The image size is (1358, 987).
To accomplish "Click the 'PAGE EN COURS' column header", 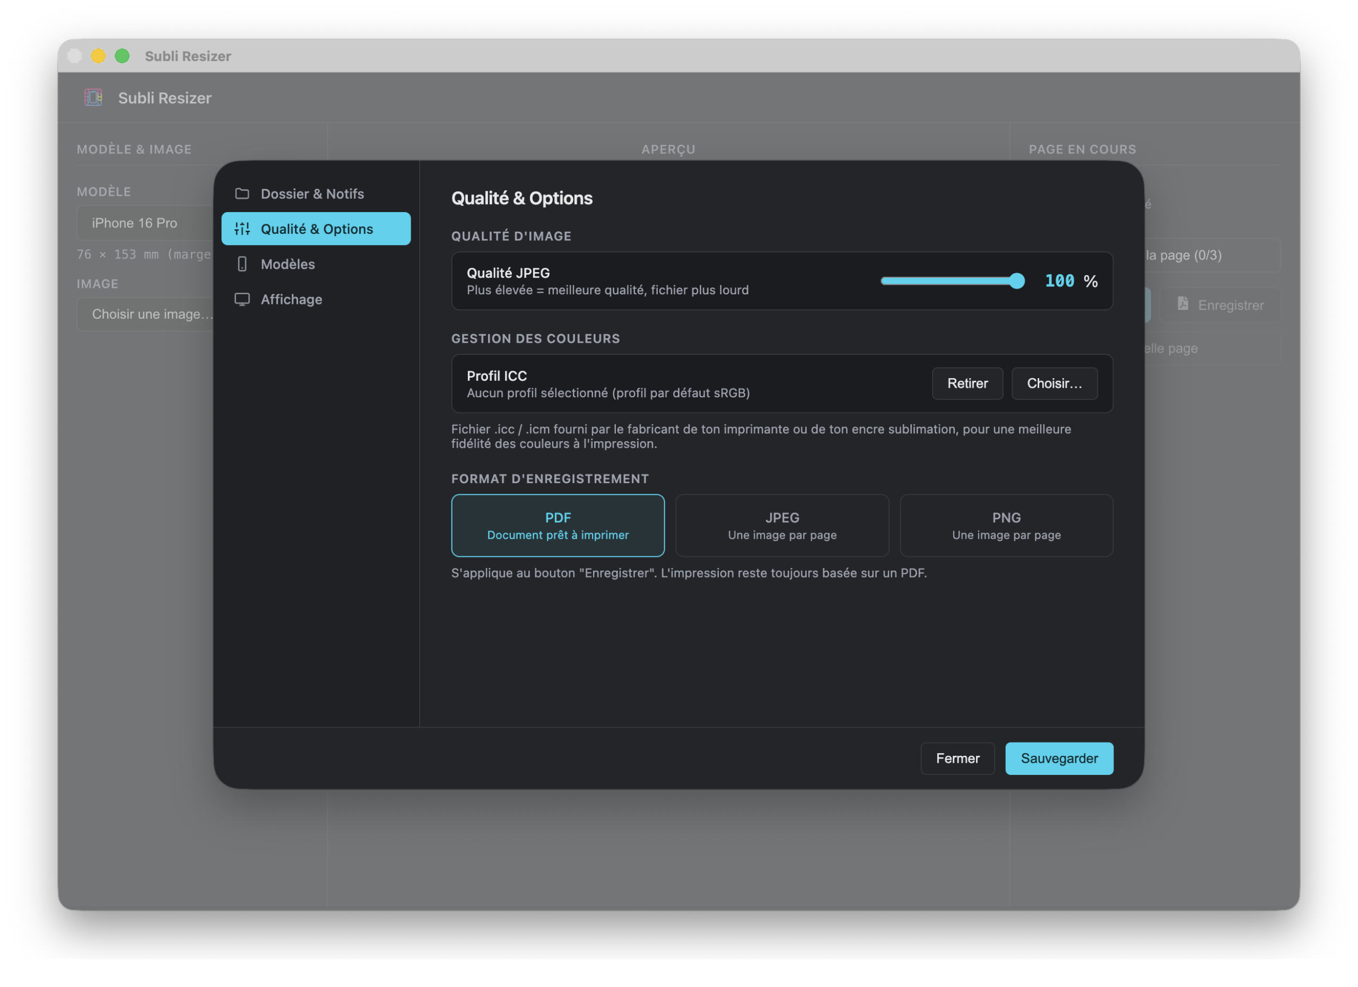I will (x=1083, y=150).
